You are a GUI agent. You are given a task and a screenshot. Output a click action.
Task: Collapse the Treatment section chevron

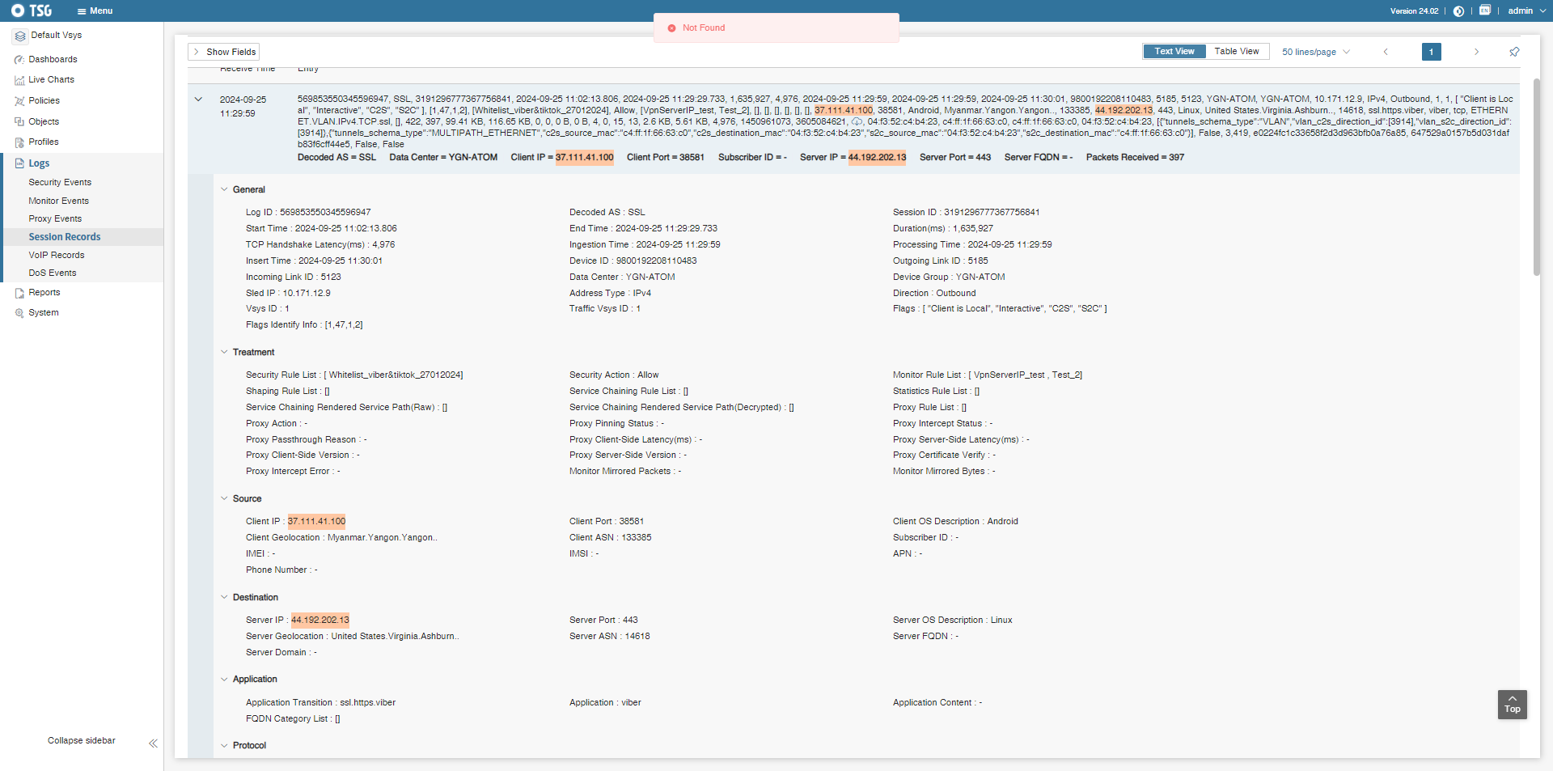coord(225,353)
